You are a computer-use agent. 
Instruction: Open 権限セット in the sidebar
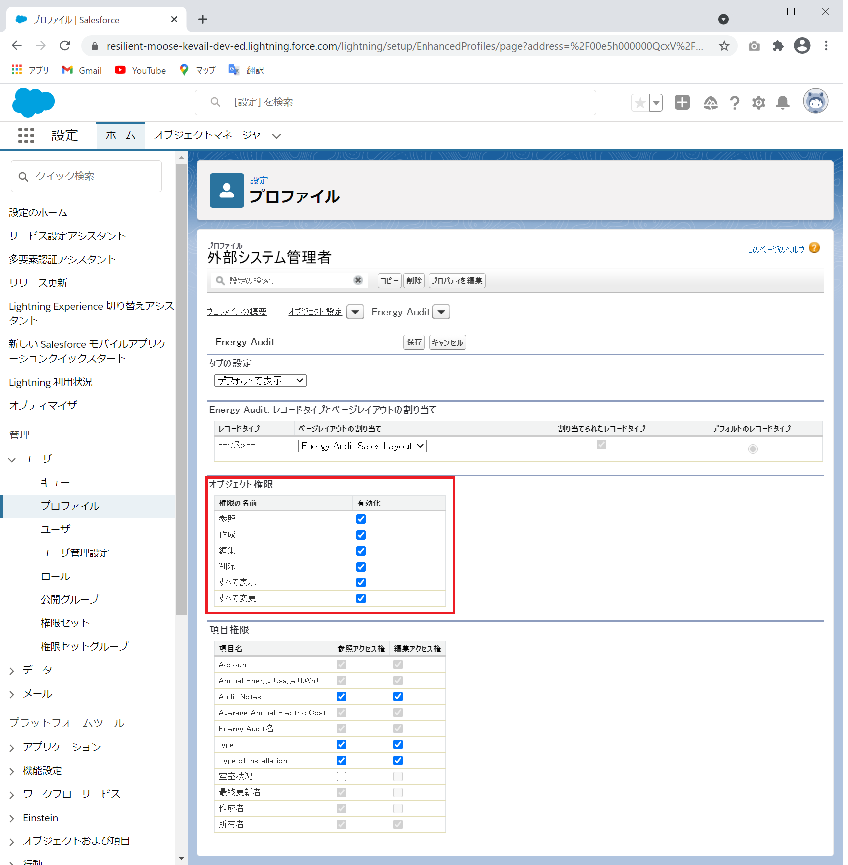click(65, 623)
